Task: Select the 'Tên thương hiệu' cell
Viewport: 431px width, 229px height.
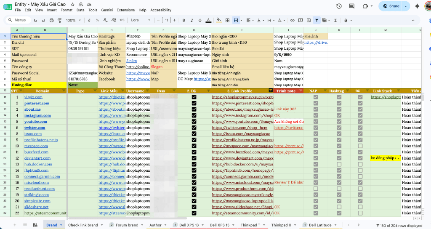Action: coord(39,36)
